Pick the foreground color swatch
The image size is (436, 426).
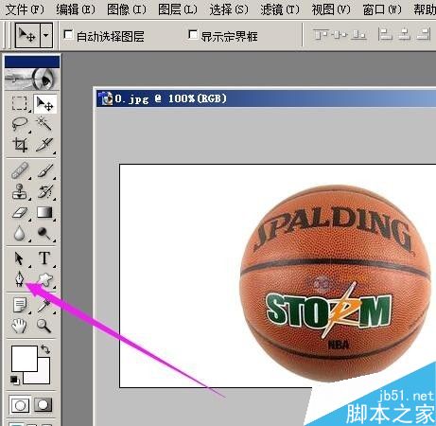[x=25, y=359]
